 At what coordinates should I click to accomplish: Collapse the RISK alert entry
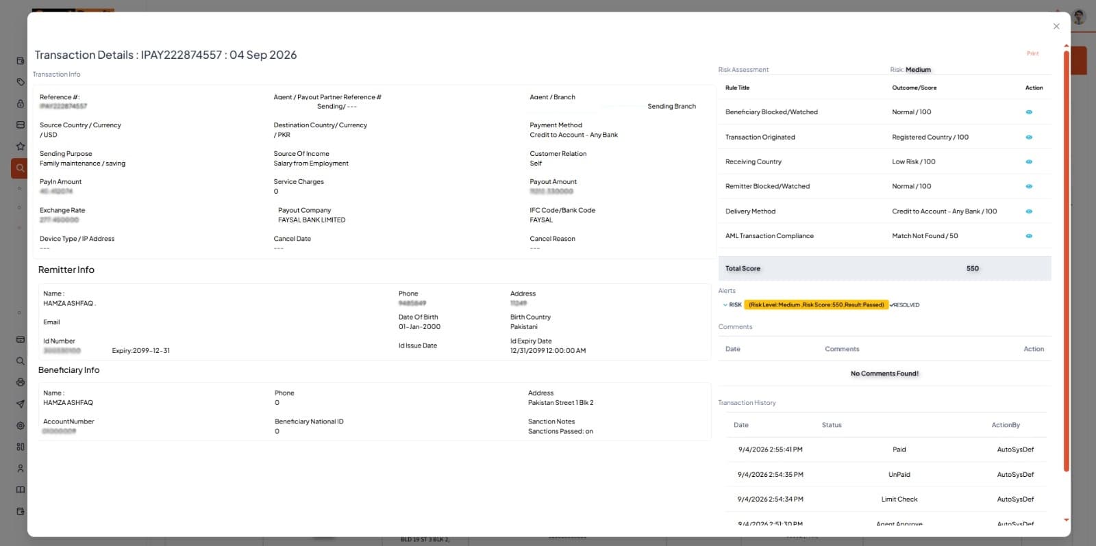pyautogui.click(x=725, y=305)
